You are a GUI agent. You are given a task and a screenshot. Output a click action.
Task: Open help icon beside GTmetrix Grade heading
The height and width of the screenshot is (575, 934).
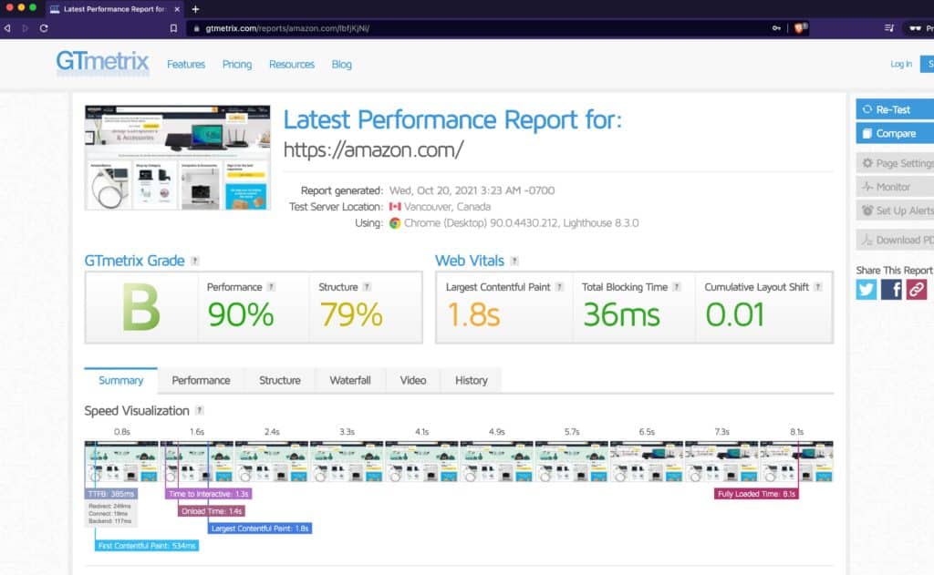pos(195,261)
